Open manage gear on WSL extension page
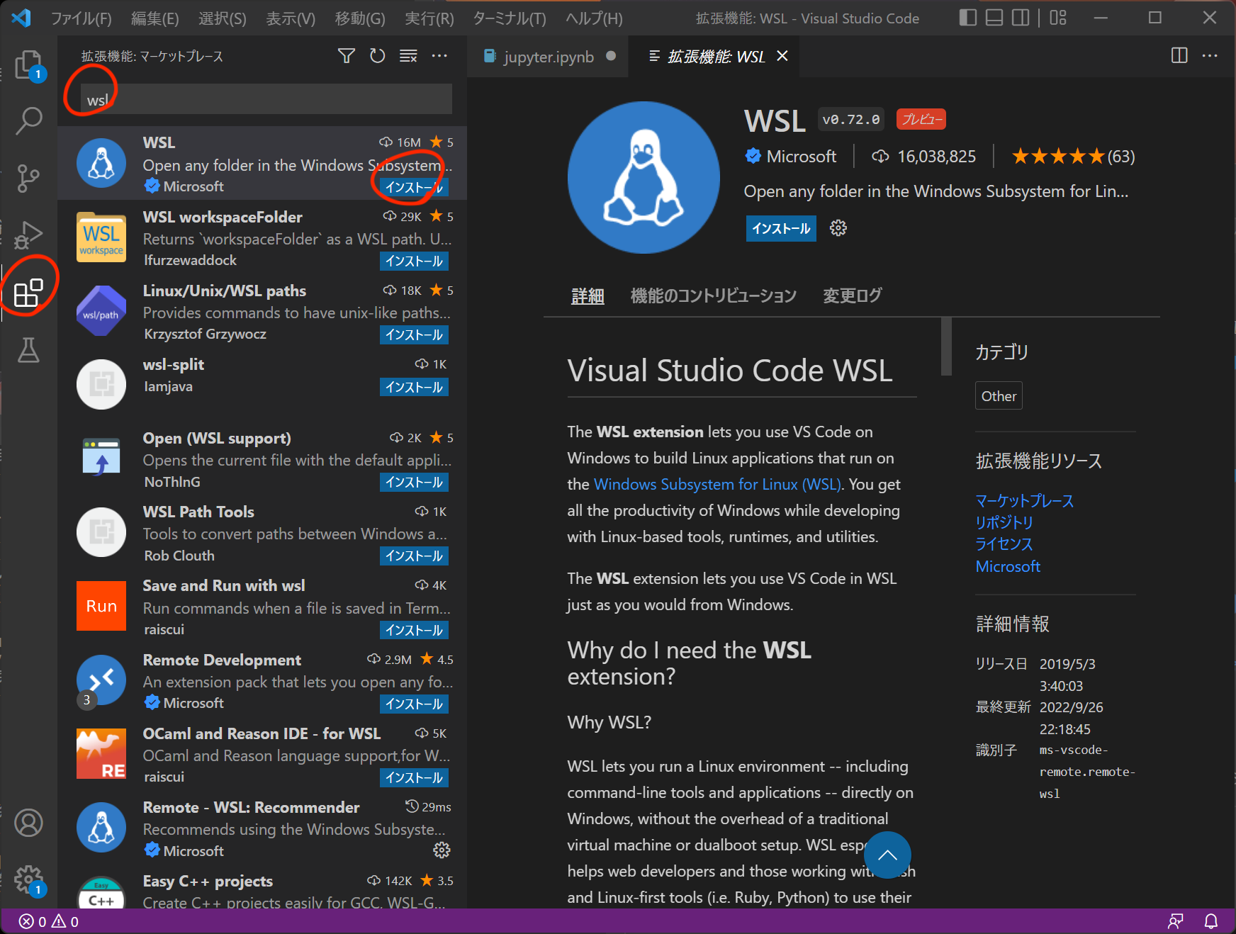 pos(838,228)
